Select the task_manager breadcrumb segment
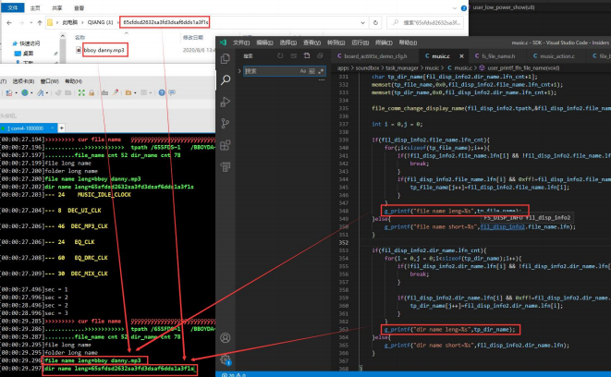 coord(402,67)
